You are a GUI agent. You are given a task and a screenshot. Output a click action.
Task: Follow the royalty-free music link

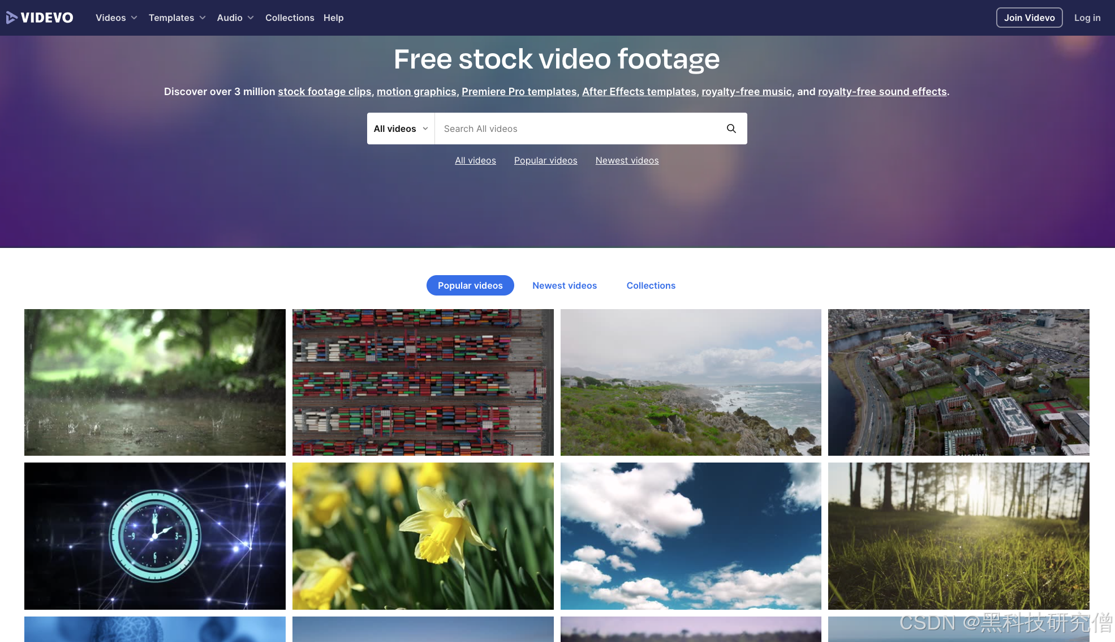[746, 92]
